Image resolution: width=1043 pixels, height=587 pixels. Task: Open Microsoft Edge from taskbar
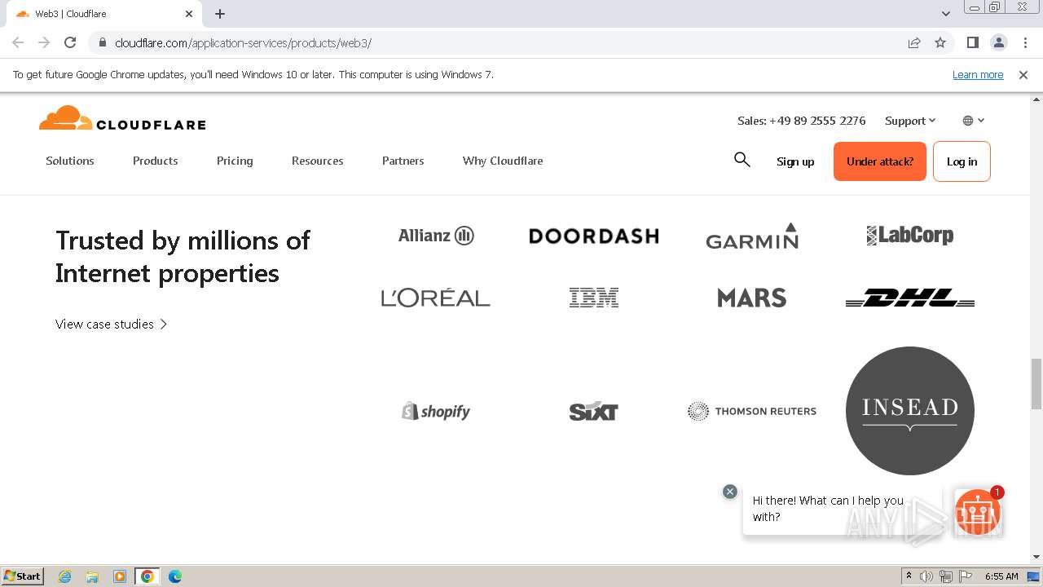(175, 576)
